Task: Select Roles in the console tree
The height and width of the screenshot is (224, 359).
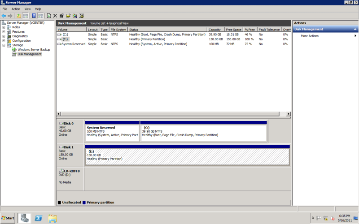Action: pyautogui.click(x=16, y=27)
